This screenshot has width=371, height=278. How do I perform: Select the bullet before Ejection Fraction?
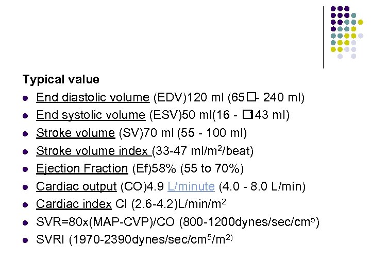tap(25, 169)
